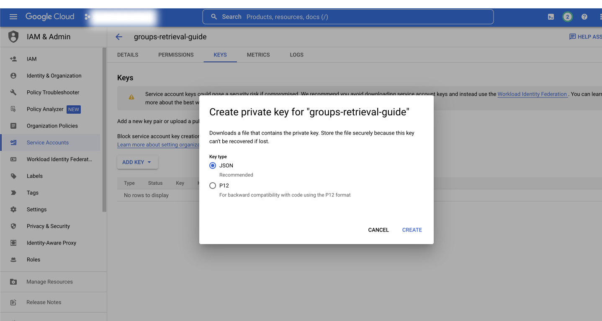
Task: Open the hamburger navigation menu
Action: click(x=13, y=17)
